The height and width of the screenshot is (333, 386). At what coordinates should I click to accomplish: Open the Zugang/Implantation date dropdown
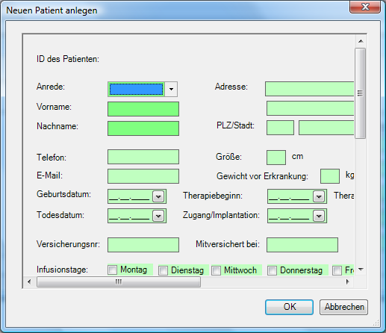319,216
